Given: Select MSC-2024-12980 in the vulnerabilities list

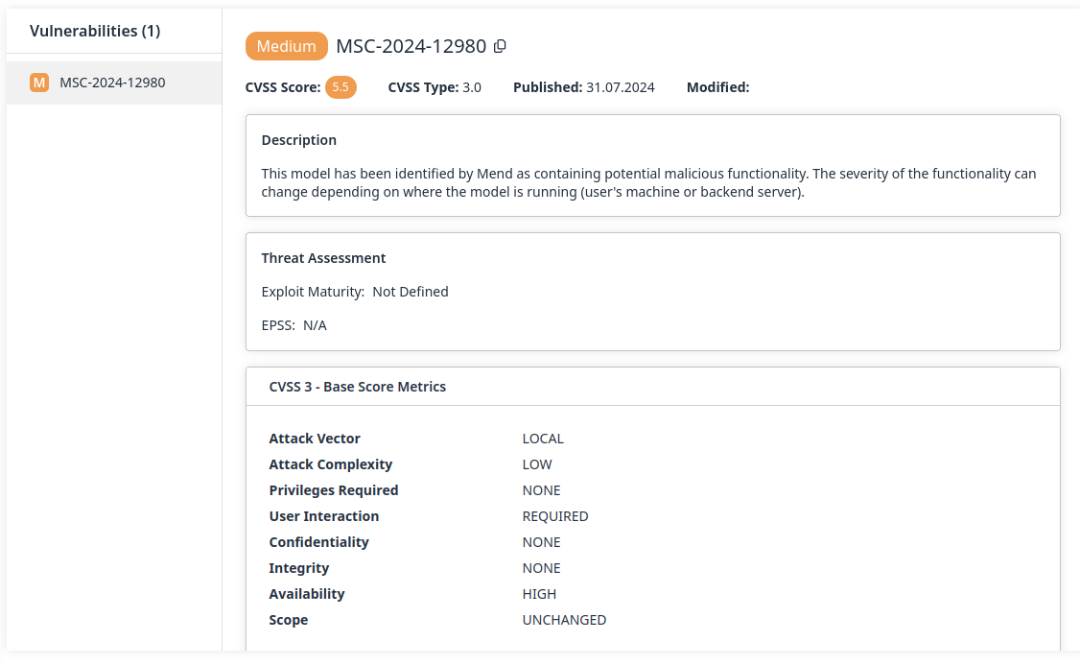Looking at the screenshot, I should (112, 83).
